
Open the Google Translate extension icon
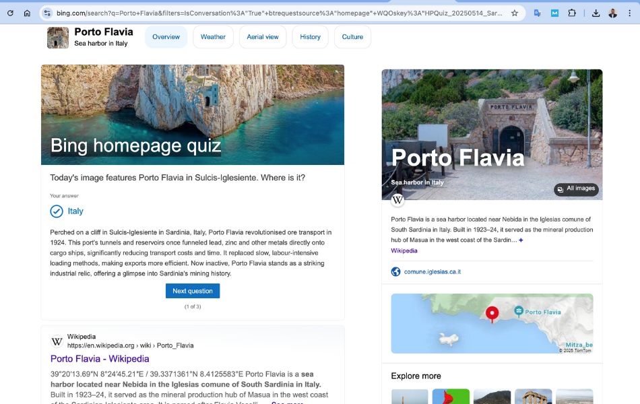[x=538, y=13]
